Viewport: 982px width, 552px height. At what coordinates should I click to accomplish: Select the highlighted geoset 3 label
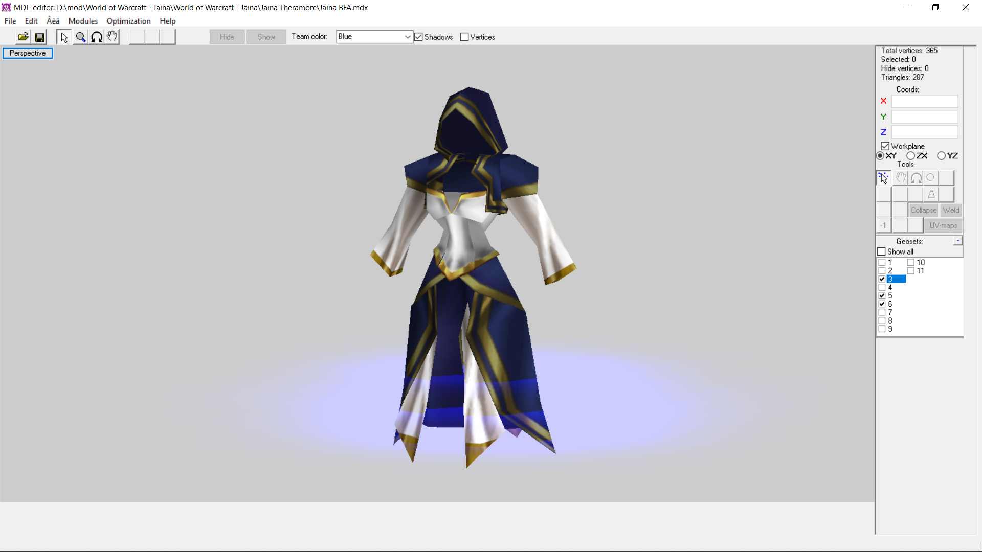coord(896,279)
